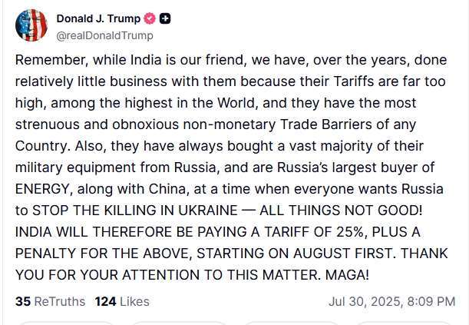The width and height of the screenshot is (469, 325).
Task: Open the @realDonaldTrump handle link
Action: 104,35
